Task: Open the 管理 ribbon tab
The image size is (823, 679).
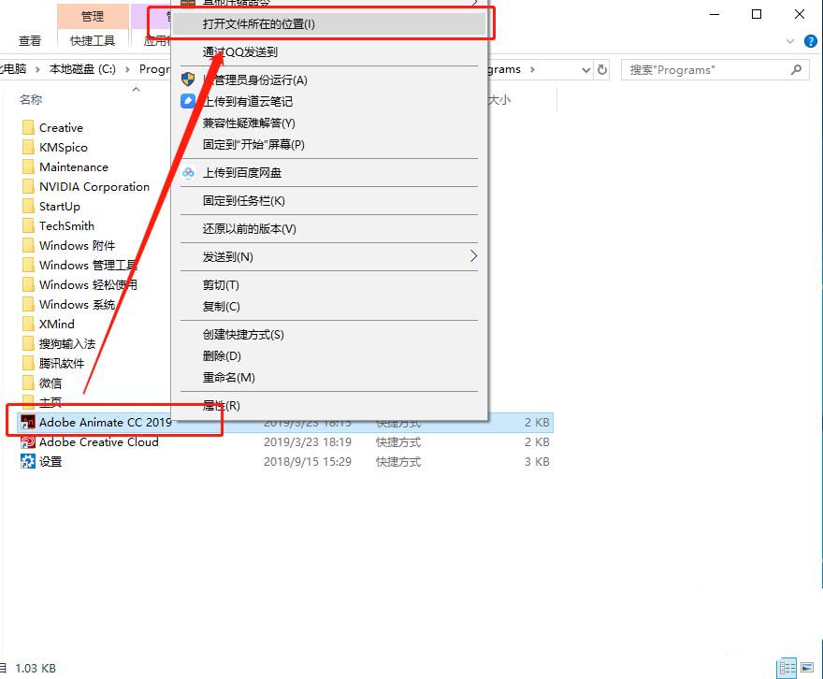Action: pyautogui.click(x=93, y=17)
